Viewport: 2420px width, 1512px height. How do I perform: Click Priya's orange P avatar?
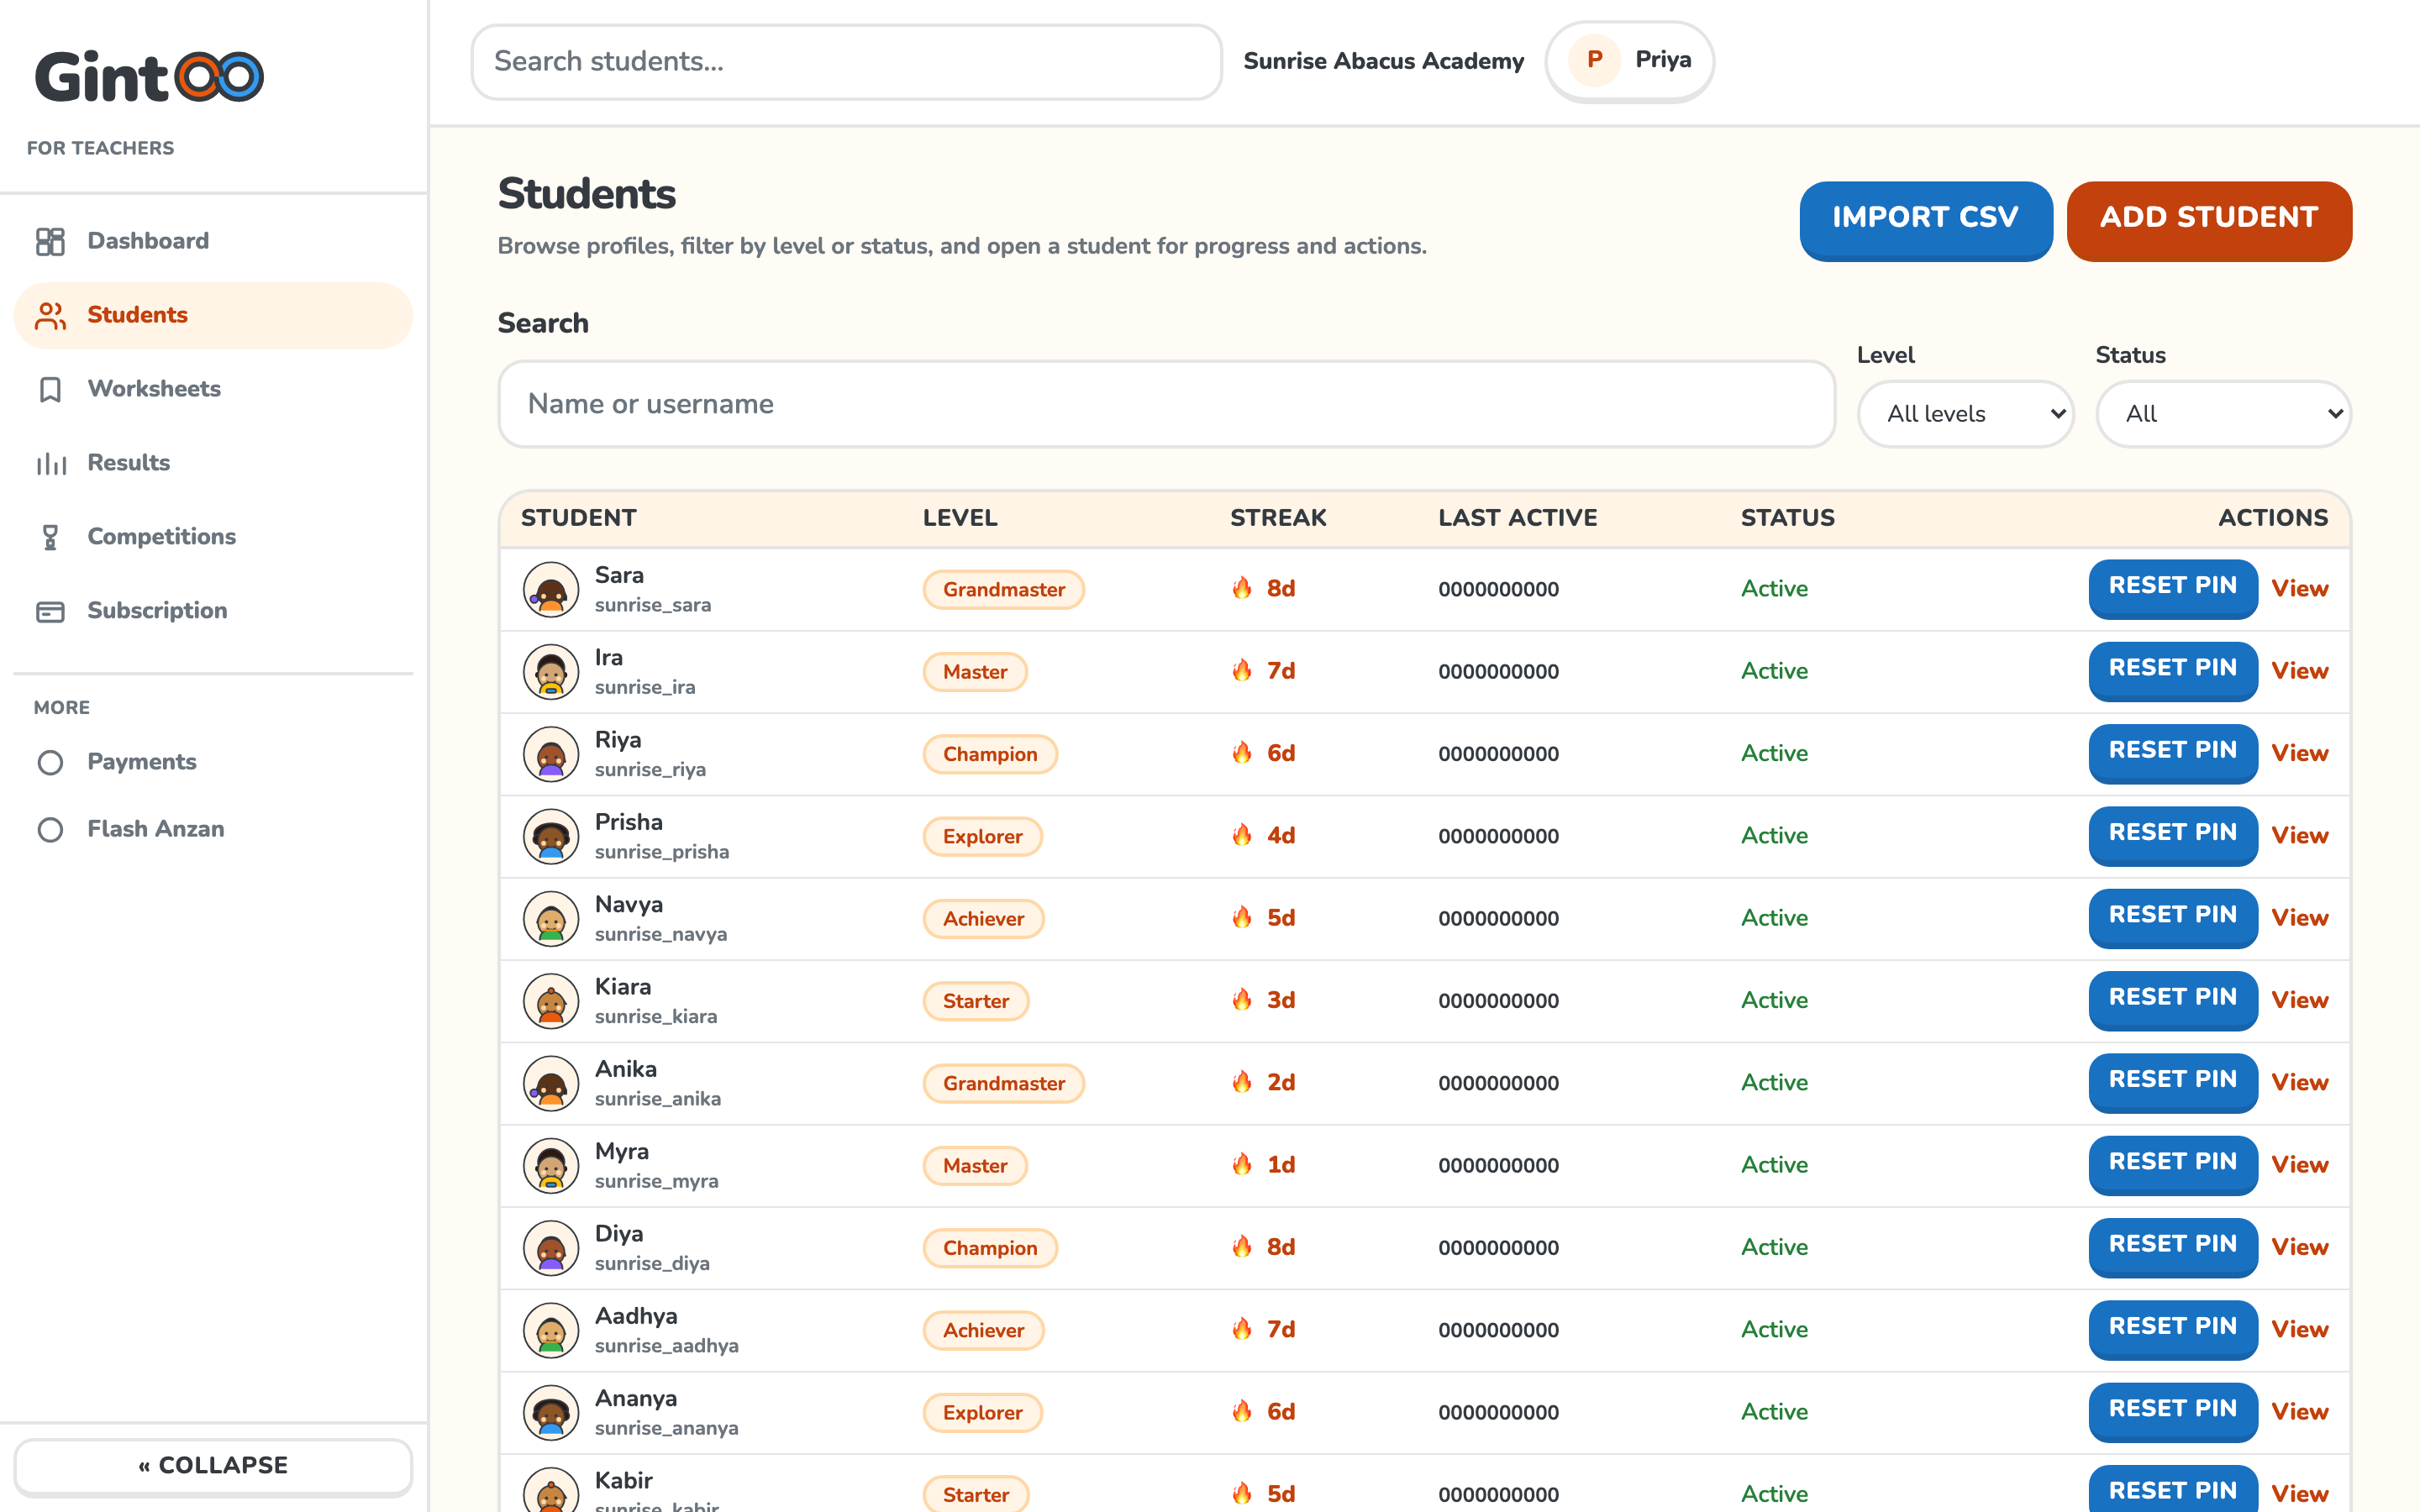(1594, 60)
